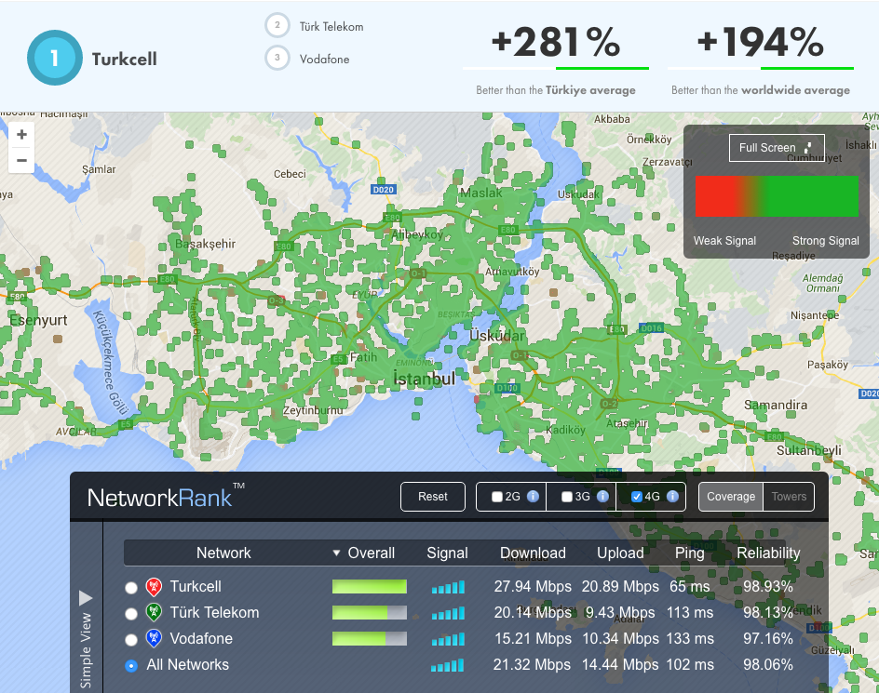Click the number 1 rank badge
The height and width of the screenshot is (693, 879).
point(54,58)
